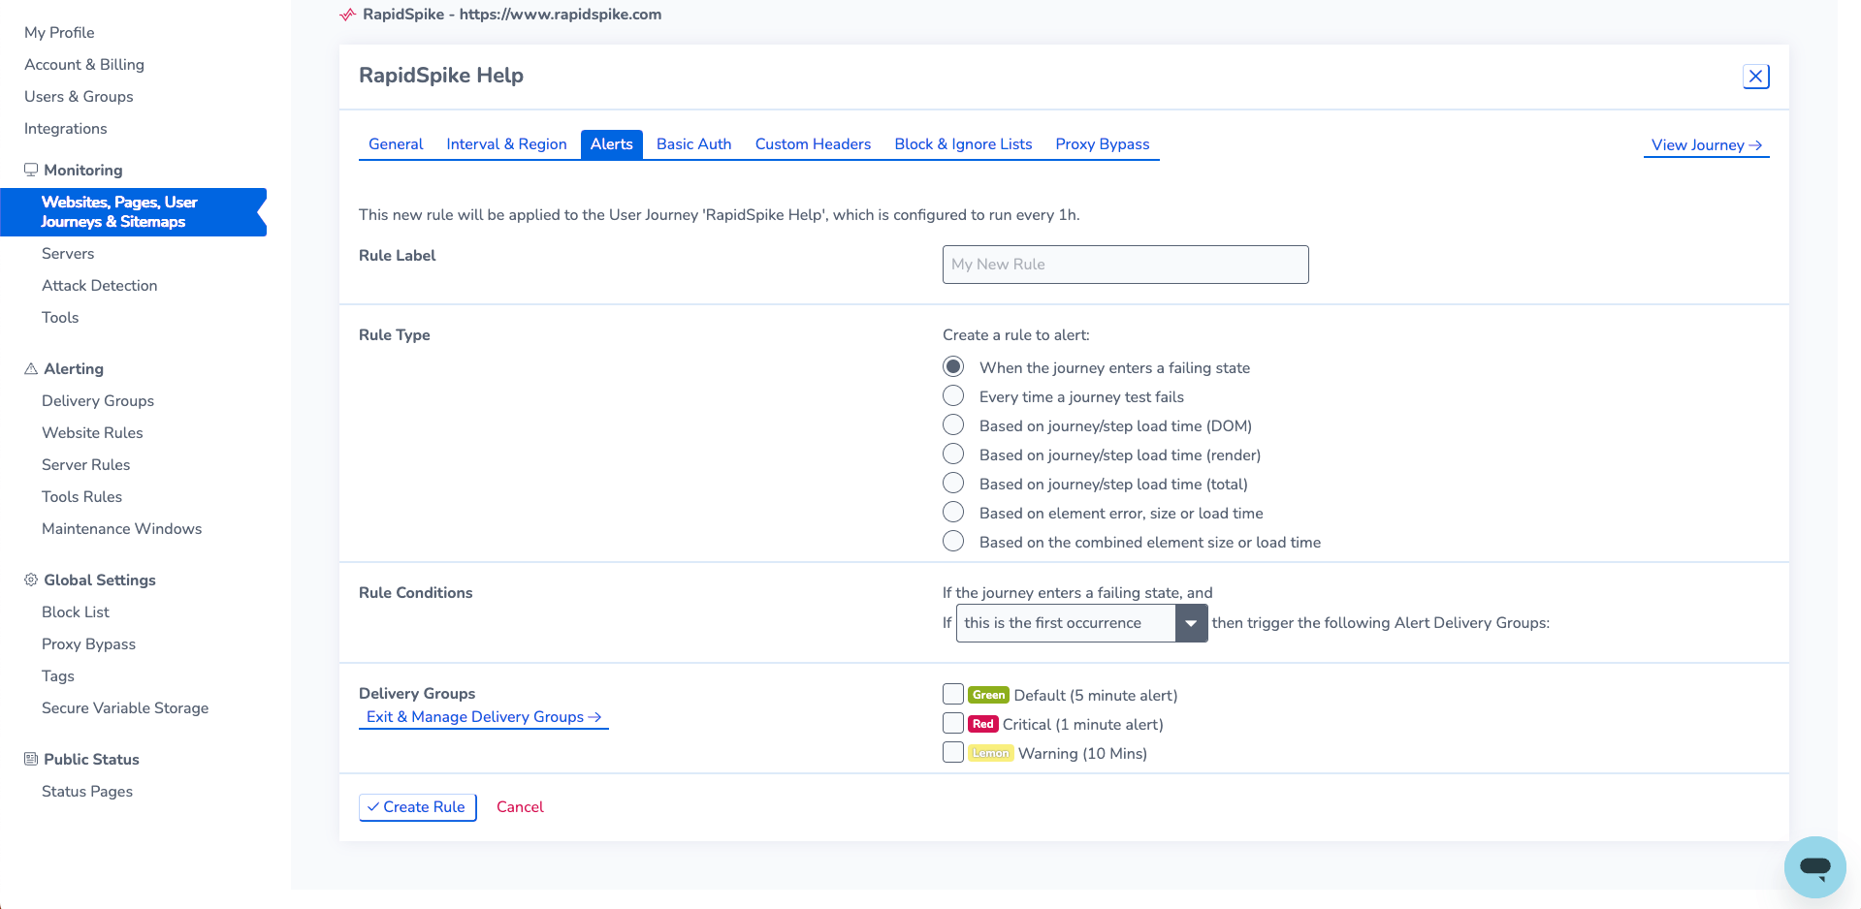
Task: Check the Default (5 minute alert) group
Action: click(x=953, y=694)
